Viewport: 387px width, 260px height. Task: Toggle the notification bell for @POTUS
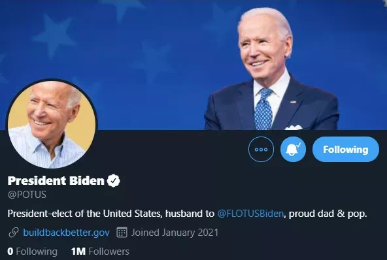click(293, 149)
